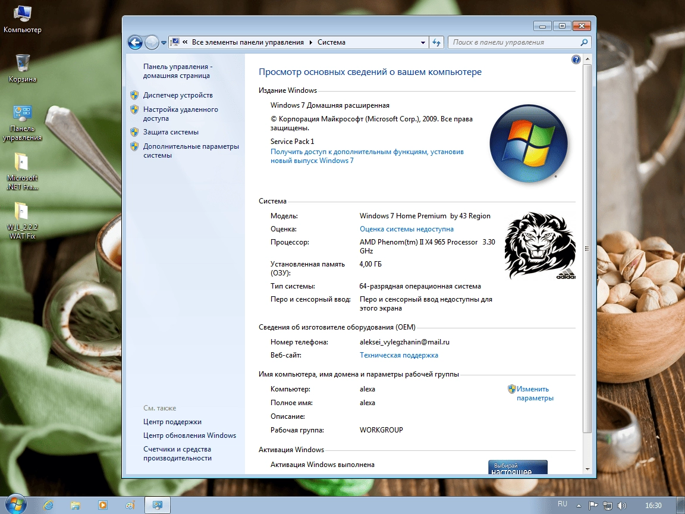Open W_L_2.2.2 WAT Fix archive icon

[22, 221]
